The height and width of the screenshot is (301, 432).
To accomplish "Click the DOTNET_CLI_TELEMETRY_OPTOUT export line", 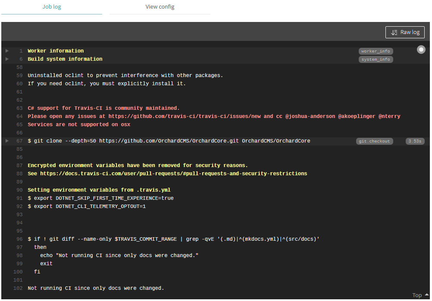I will (87, 206).
